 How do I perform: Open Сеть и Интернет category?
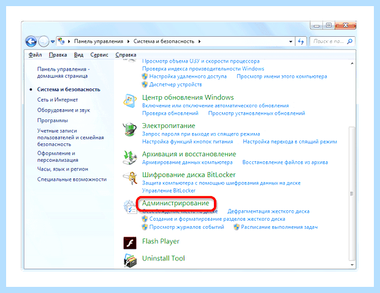58,99
